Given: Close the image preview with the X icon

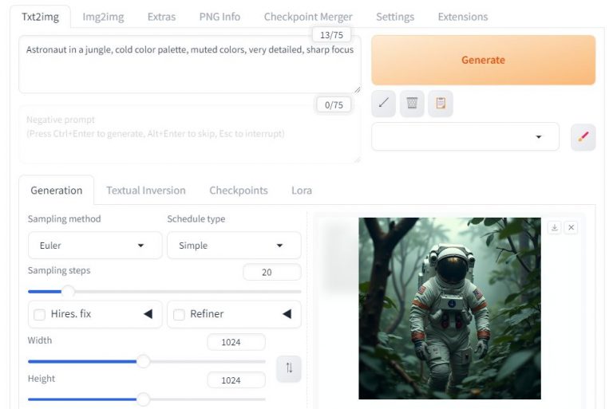Looking at the screenshot, I should pos(571,227).
